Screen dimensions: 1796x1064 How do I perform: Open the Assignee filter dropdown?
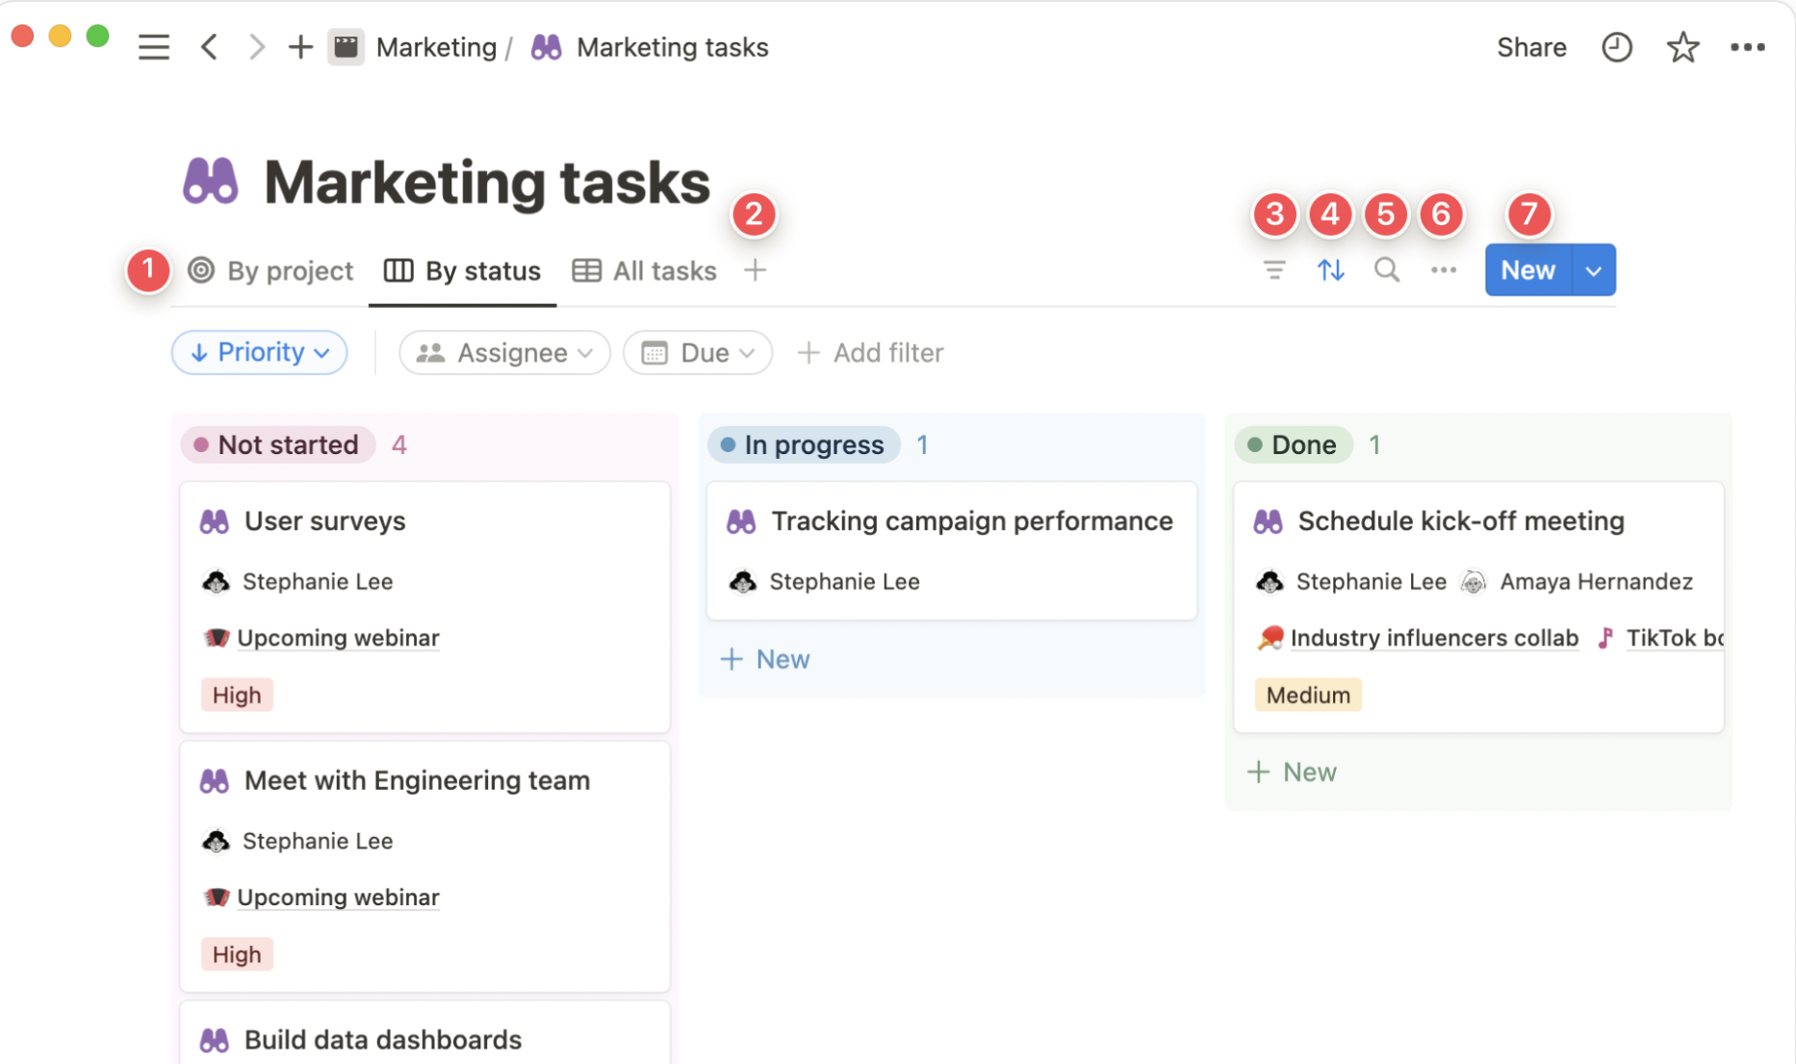(x=503, y=352)
